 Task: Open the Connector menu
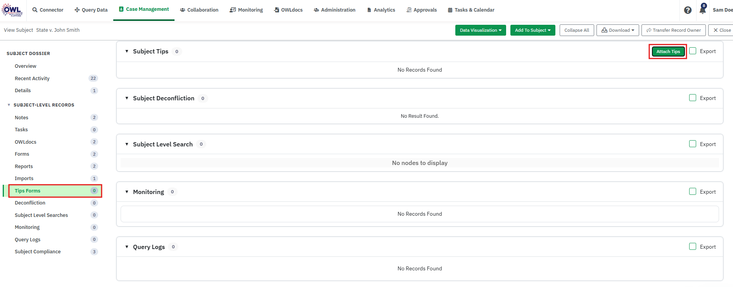coord(48,10)
